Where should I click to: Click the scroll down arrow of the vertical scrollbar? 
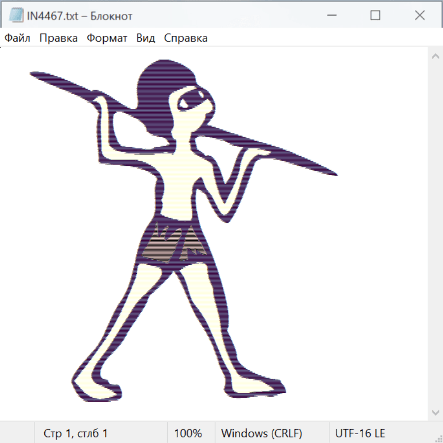[x=435, y=411]
